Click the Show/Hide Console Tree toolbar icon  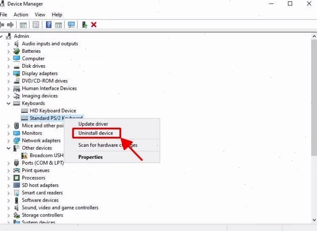click(23, 25)
